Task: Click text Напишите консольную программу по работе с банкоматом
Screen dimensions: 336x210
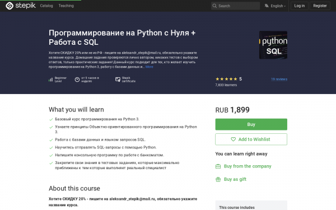Action: [110, 155]
